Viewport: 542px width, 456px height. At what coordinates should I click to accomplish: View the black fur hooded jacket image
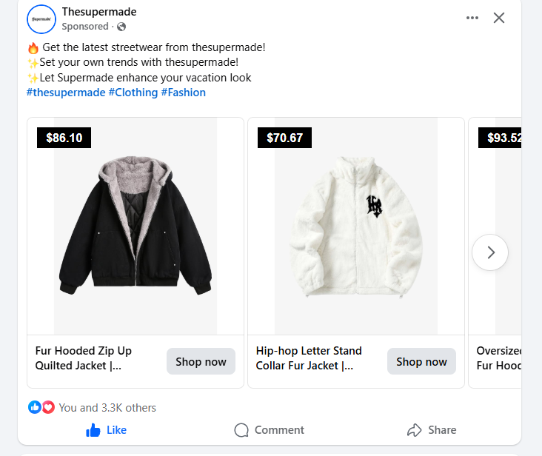click(135, 226)
